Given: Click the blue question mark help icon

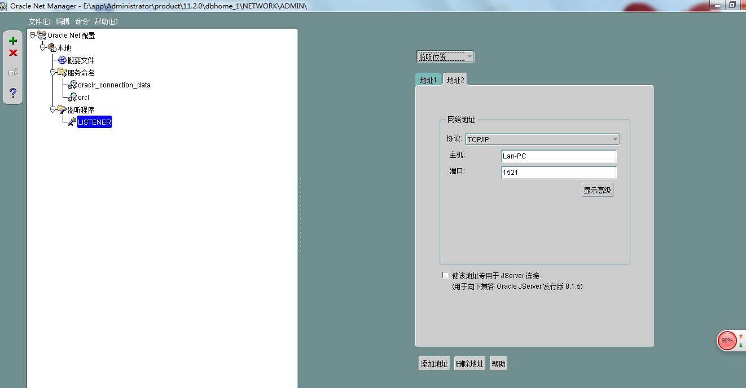Looking at the screenshot, I should (13, 93).
